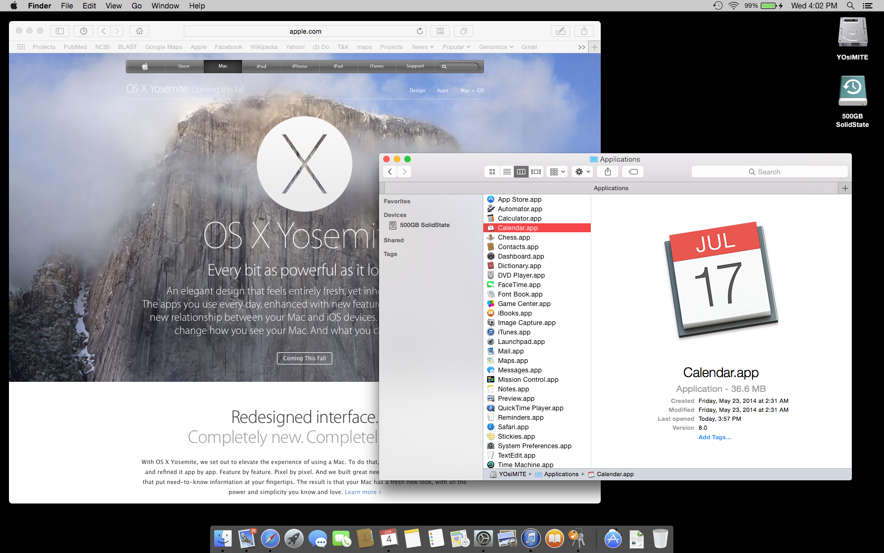Open YOsiMITE drive on desktop
Viewport: 884px width, 553px height.
852,38
